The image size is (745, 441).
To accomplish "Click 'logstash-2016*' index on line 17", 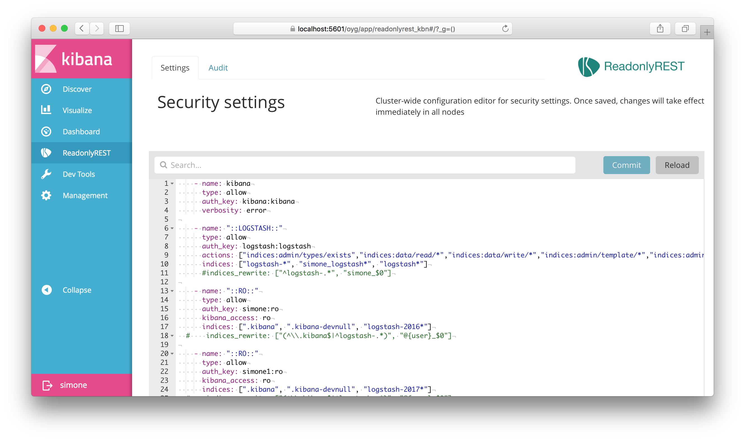I will click(x=395, y=327).
